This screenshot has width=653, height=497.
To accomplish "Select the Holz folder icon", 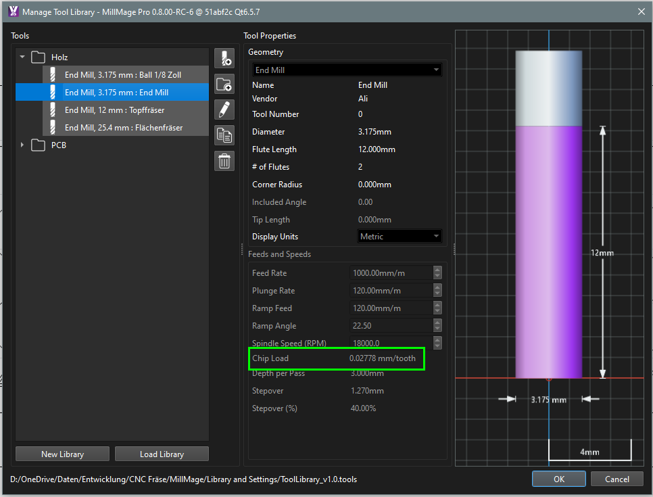I will click(x=39, y=57).
